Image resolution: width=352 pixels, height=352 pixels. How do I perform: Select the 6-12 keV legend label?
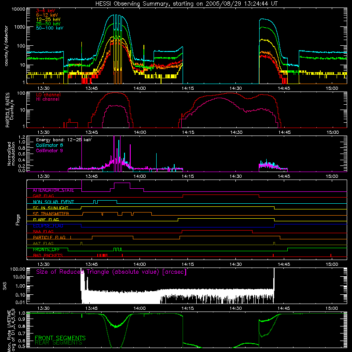pyautogui.click(x=47, y=15)
